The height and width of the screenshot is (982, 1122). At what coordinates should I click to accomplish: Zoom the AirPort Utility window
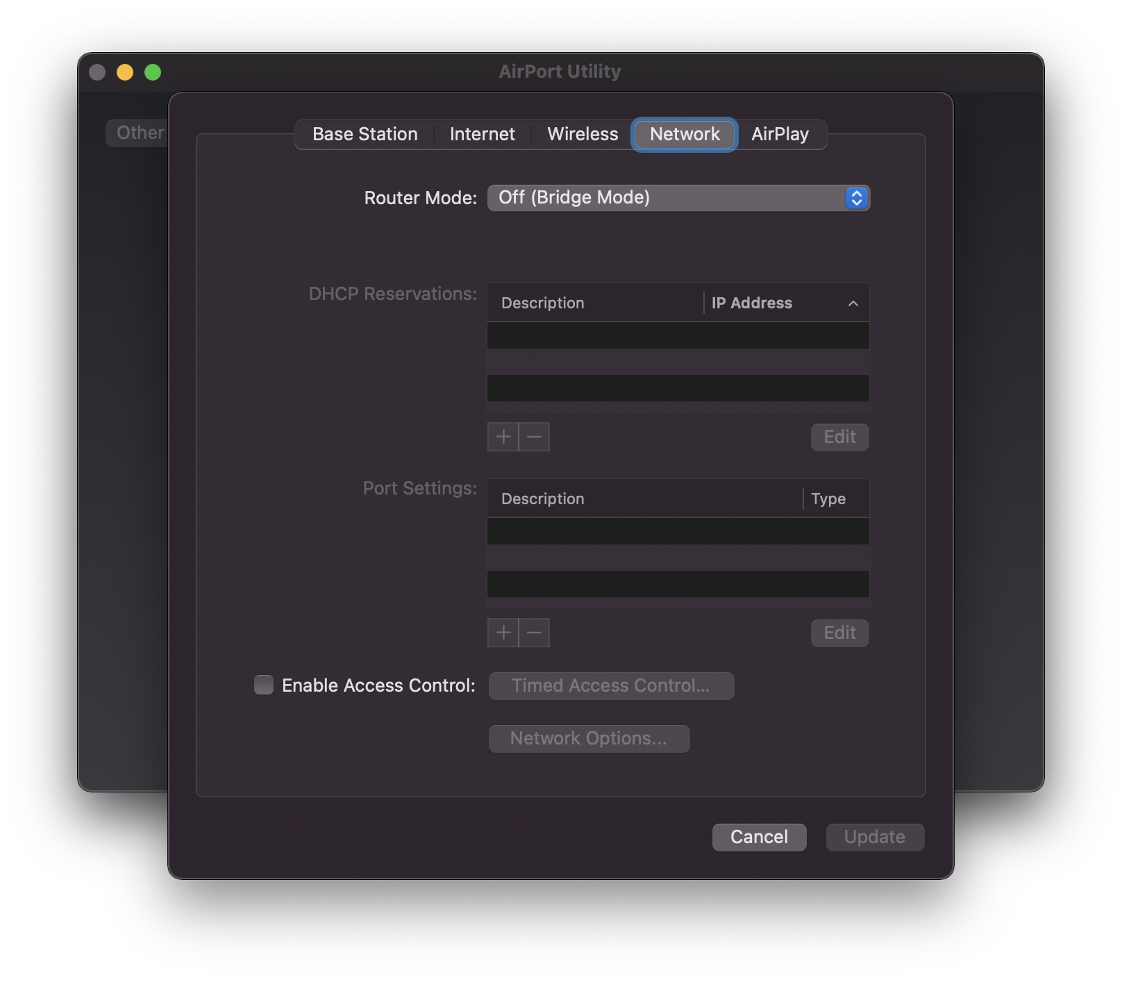(x=153, y=72)
